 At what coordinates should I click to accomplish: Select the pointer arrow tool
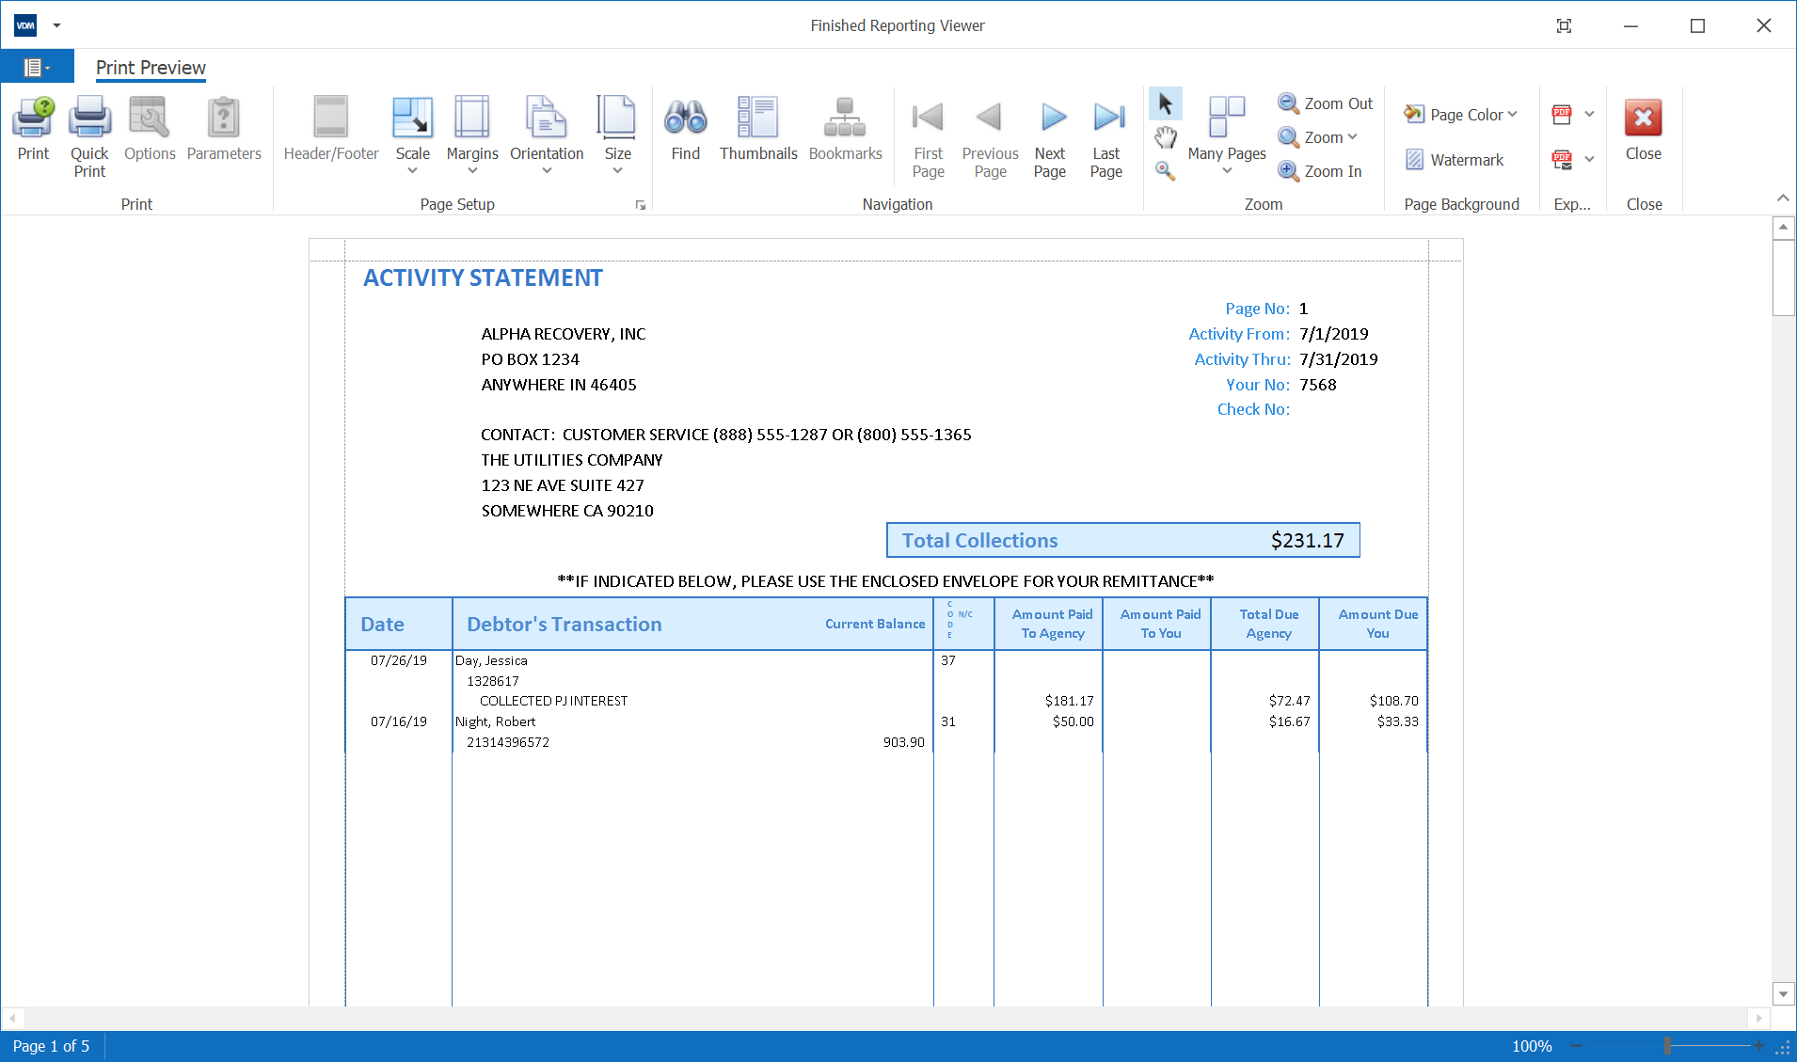click(1166, 103)
